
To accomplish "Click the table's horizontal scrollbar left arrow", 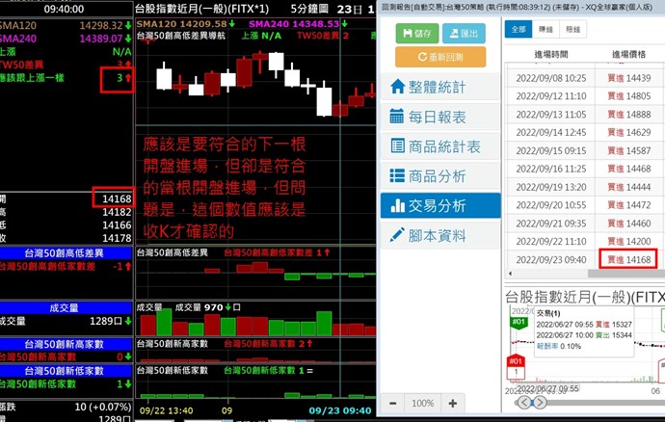I will (x=510, y=274).
